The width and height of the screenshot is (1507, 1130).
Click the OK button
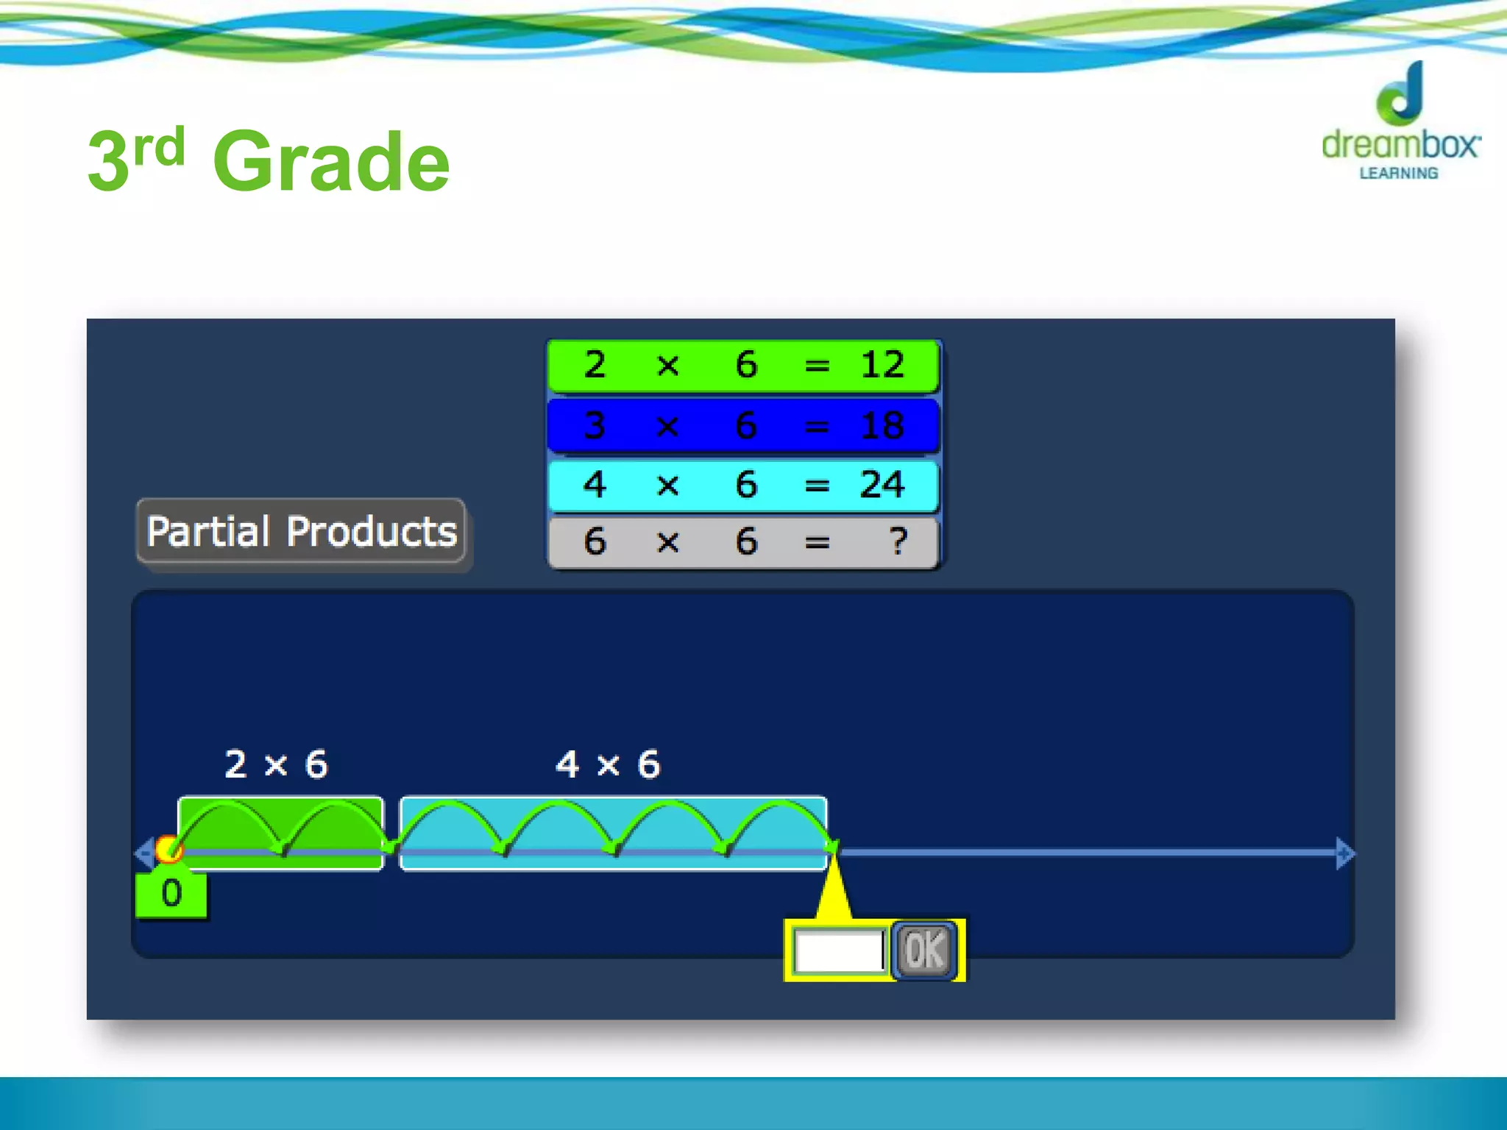[x=924, y=950]
